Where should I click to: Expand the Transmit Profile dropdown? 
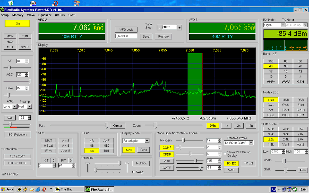(x=251, y=143)
